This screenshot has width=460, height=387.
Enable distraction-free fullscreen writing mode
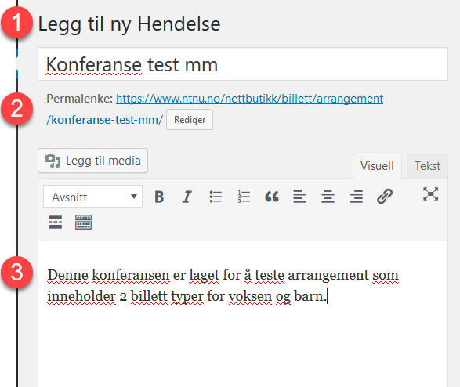click(430, 194)
